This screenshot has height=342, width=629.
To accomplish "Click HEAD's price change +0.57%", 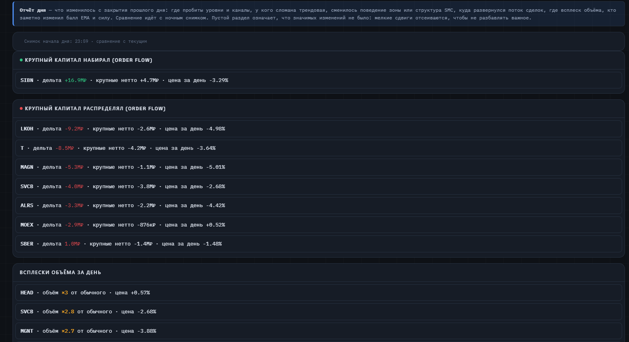I will [x=140, y=293].
